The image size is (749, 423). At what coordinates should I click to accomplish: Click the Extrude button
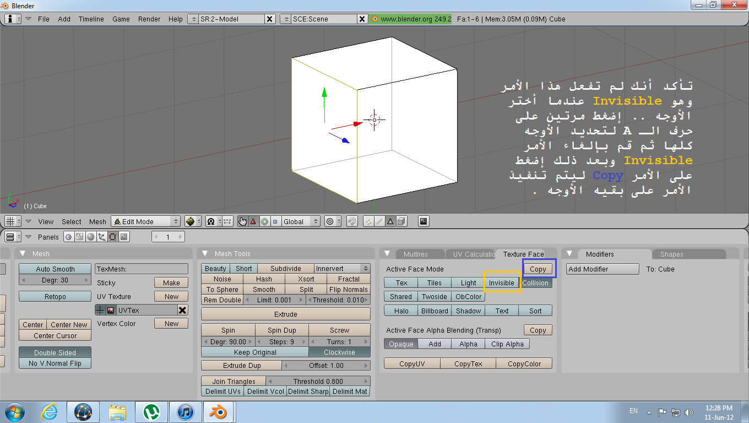286,314
